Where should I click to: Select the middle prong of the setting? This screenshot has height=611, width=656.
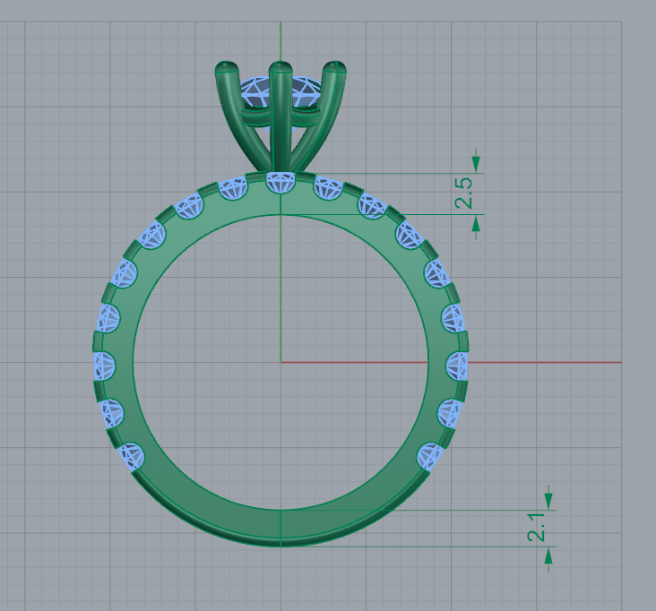point(281,116)
